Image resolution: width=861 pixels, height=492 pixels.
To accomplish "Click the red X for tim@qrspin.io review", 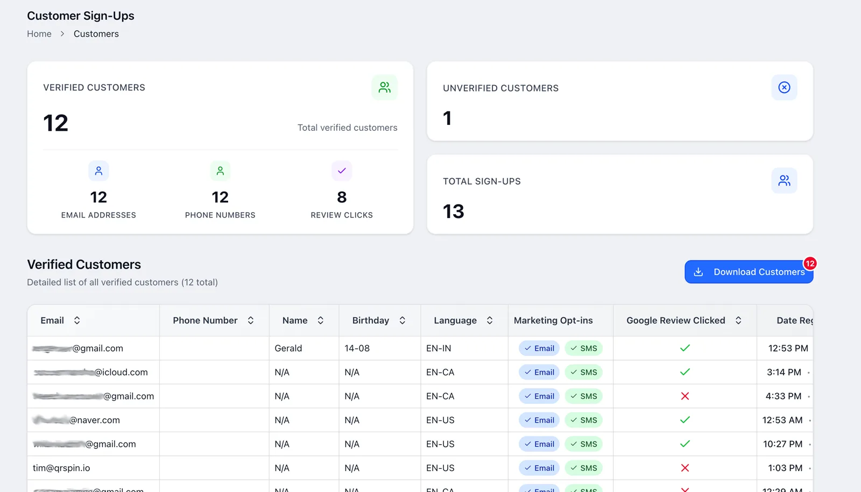I will point(684,468).
